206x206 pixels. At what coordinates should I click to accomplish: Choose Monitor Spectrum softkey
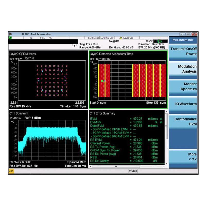point(183,86)
